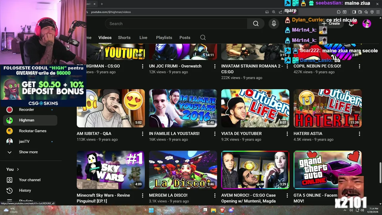Image resolution: width=382 pixels, height=215 pixels.
Task: Click the Your channel icon in sidebar
Action: point(10,180)
